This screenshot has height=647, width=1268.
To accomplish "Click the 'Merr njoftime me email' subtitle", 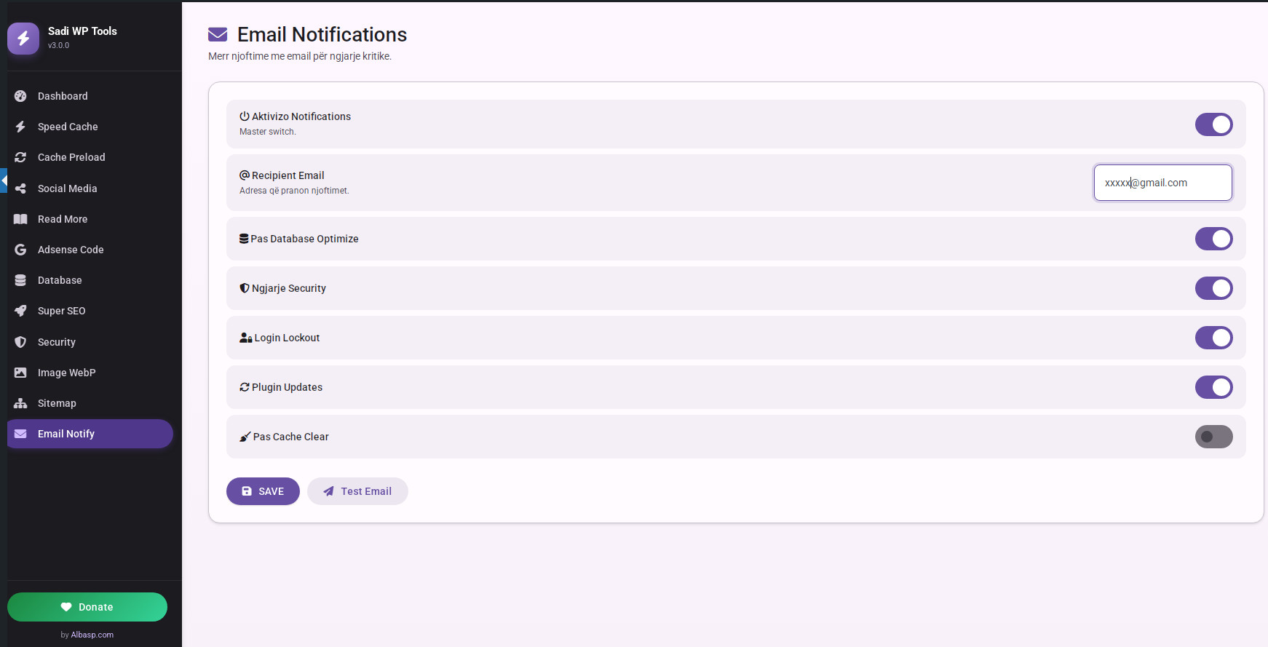I will tap(300, 56).
